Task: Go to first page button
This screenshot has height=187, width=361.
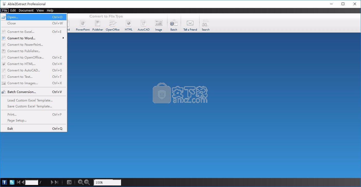Action: coord(19,182)
